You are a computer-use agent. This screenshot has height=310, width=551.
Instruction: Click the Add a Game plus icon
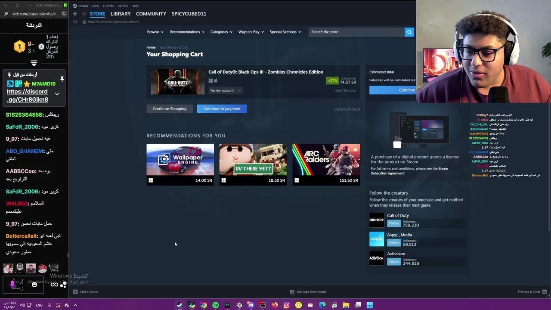pos(75,291)
